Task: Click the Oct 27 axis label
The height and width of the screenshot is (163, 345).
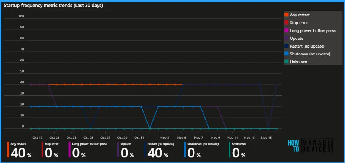Action: coord(105,138)
